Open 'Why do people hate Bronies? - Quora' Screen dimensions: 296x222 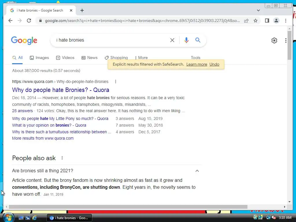tap(61, 90)
